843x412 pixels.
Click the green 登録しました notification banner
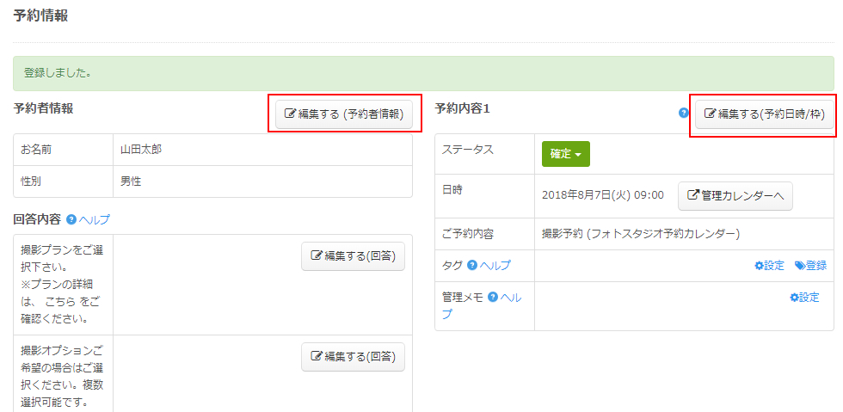(x=423, y=74)
